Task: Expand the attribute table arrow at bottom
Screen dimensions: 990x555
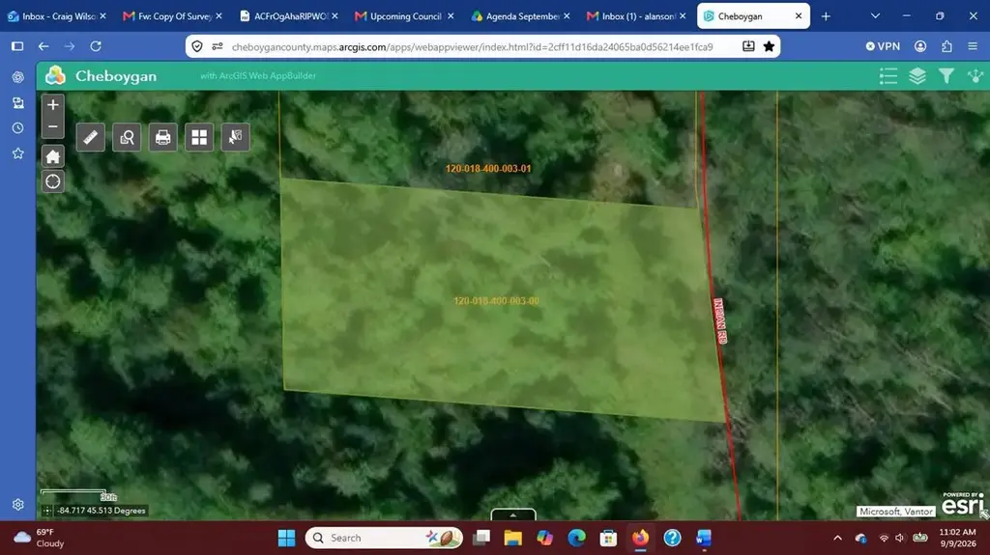Action: tap(513, 514)
